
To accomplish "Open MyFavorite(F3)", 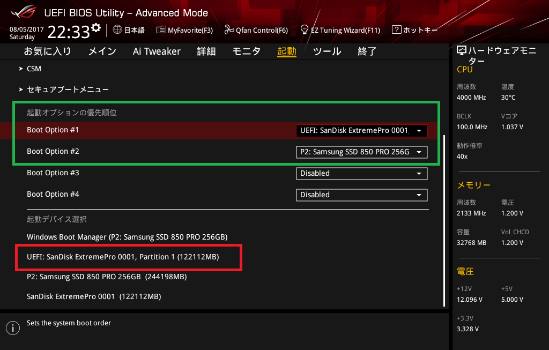I will (x=184, y=30).
